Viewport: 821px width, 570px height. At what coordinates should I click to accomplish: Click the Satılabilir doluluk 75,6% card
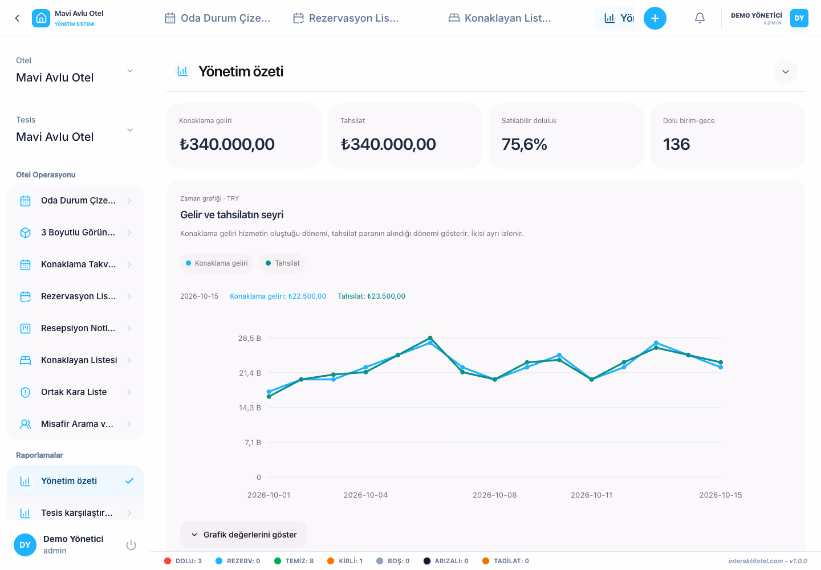click(x=566, y=136)
